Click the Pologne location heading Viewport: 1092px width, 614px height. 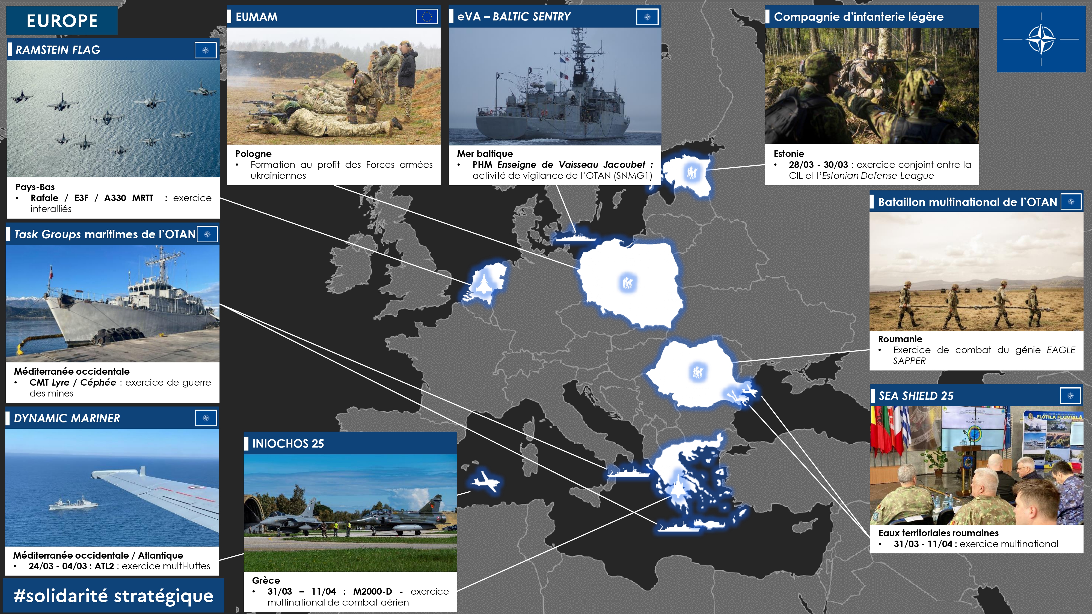tap(254, 154)
